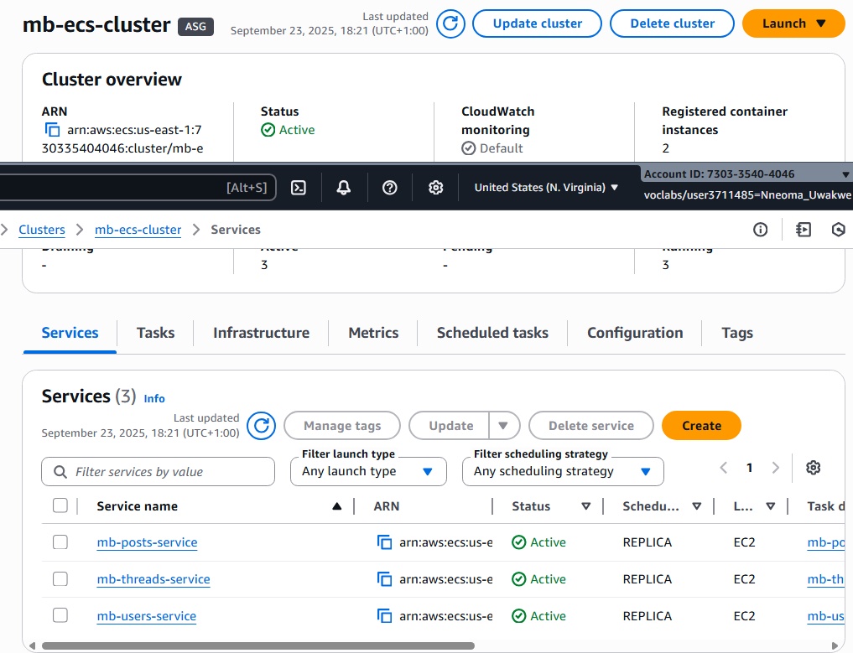The height and width of the screenshot is (653, 853).
Task: Open the Clusters breadcrumb link
Action: [42, 230]
